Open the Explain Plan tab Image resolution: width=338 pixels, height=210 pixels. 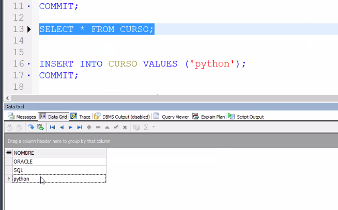pyautogui.click(x=209, y=117)
